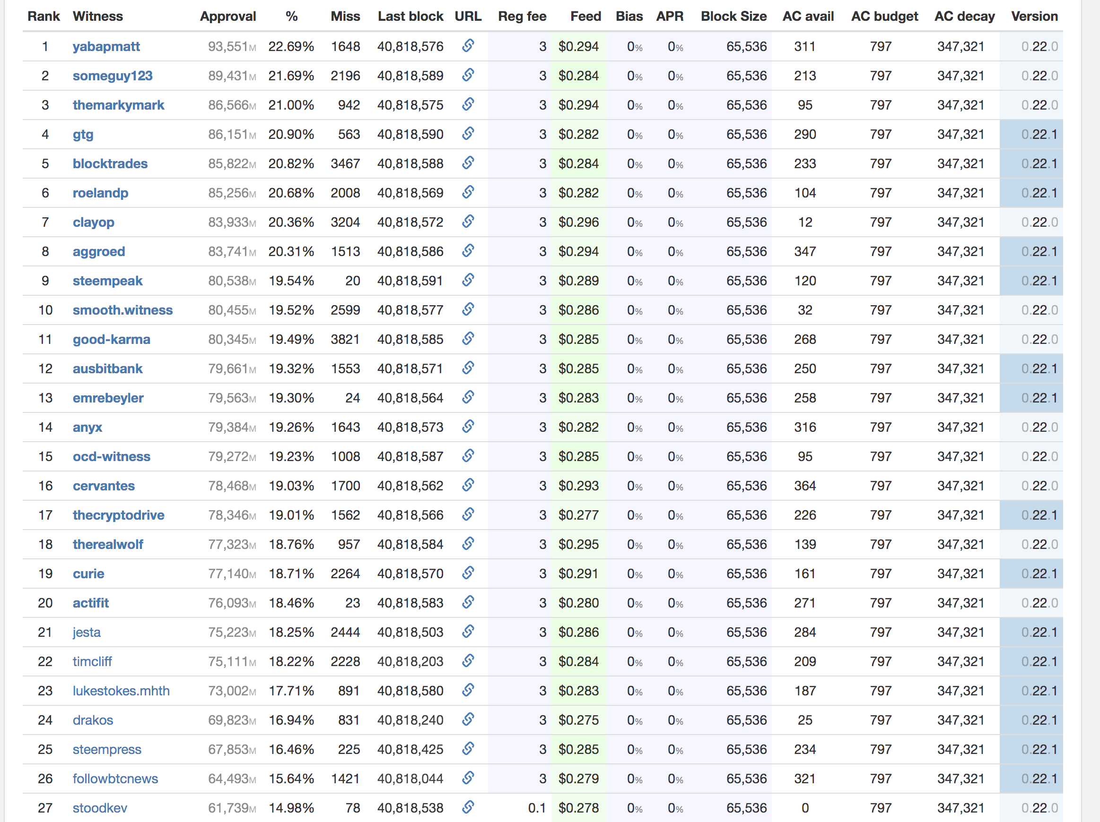The height and width of the screenshot is (822, 1100).
Task: Open the good-karma witness profile
Action: pyautogui.click(x=112, y=340)
